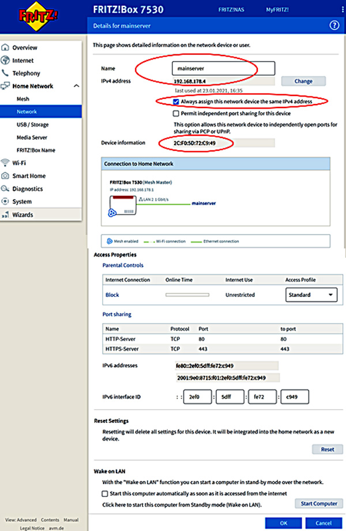
Task: Collapse the Home Network menu chevron
Action: pos(76,86)
